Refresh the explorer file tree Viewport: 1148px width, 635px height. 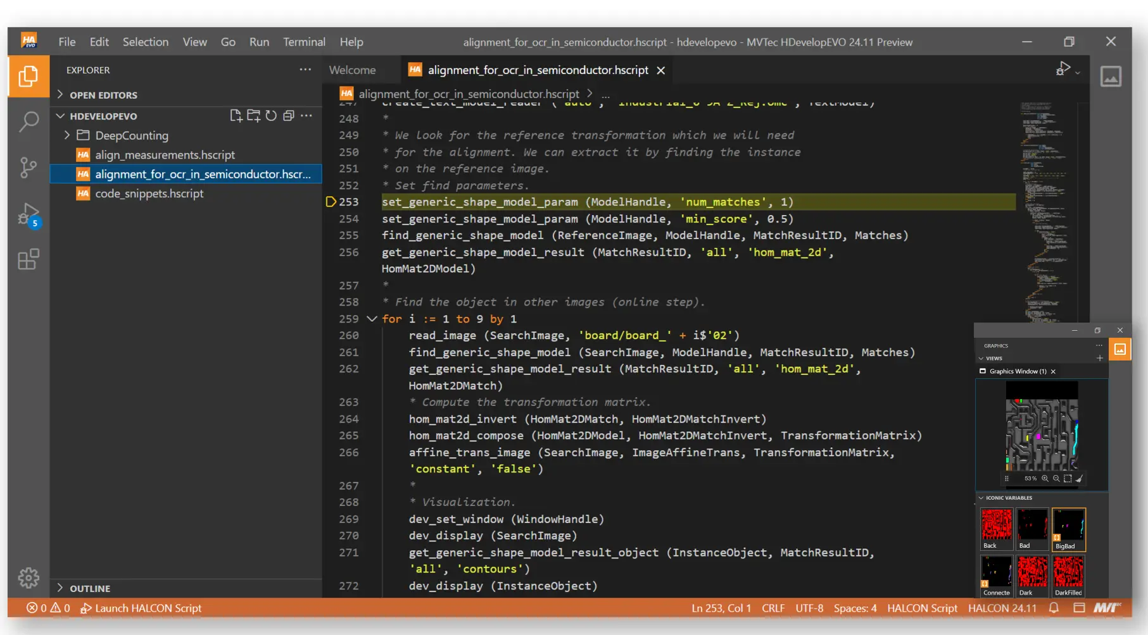pyautogui.click(x=271, y=116)
